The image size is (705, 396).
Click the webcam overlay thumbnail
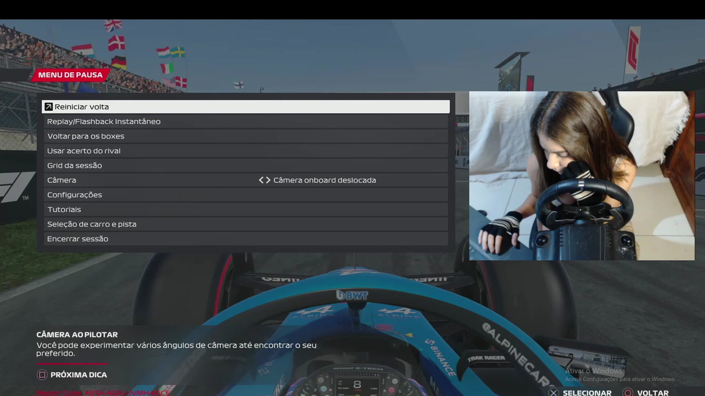[x=582, y=176]
